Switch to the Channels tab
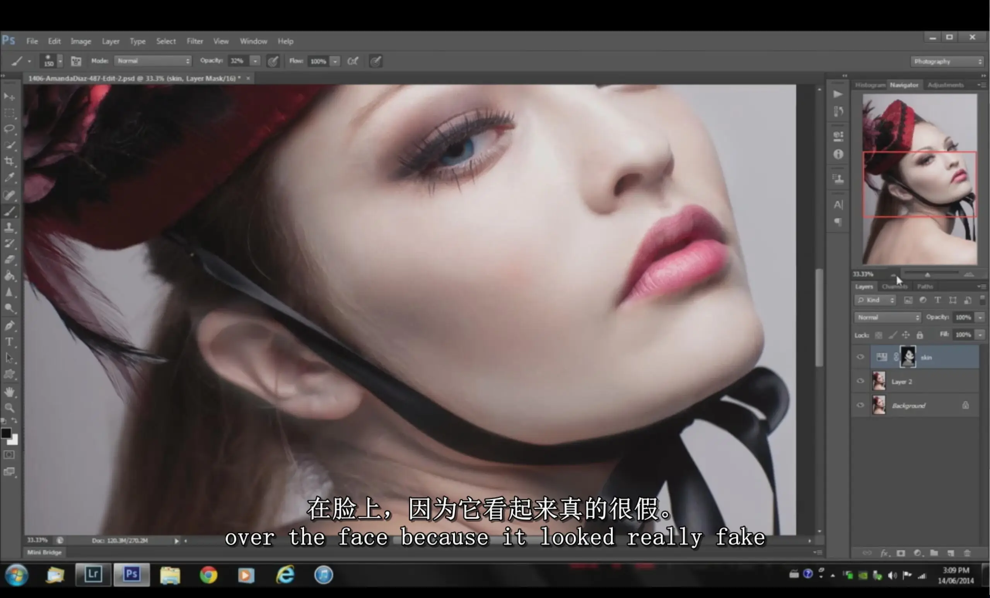990x598 pixels. pos(894,286)
